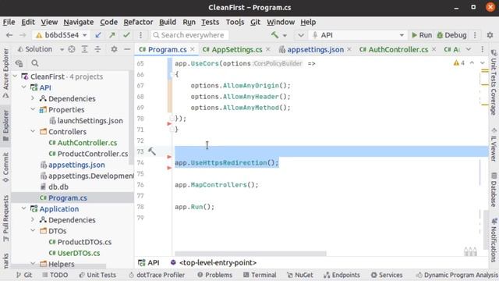The height and width of the screenshot is (281, 499).
Task: Open the Problems tool window
Action: (x=214, y=275)
